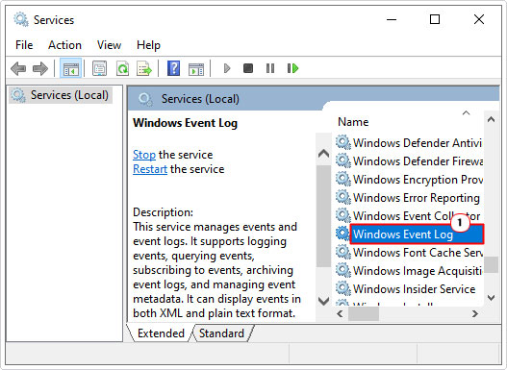
Task: Select Windows Insider Service row
Action: pos(408,288)
